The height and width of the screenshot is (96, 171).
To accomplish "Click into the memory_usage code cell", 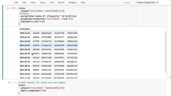I will (x=92, y=88).
